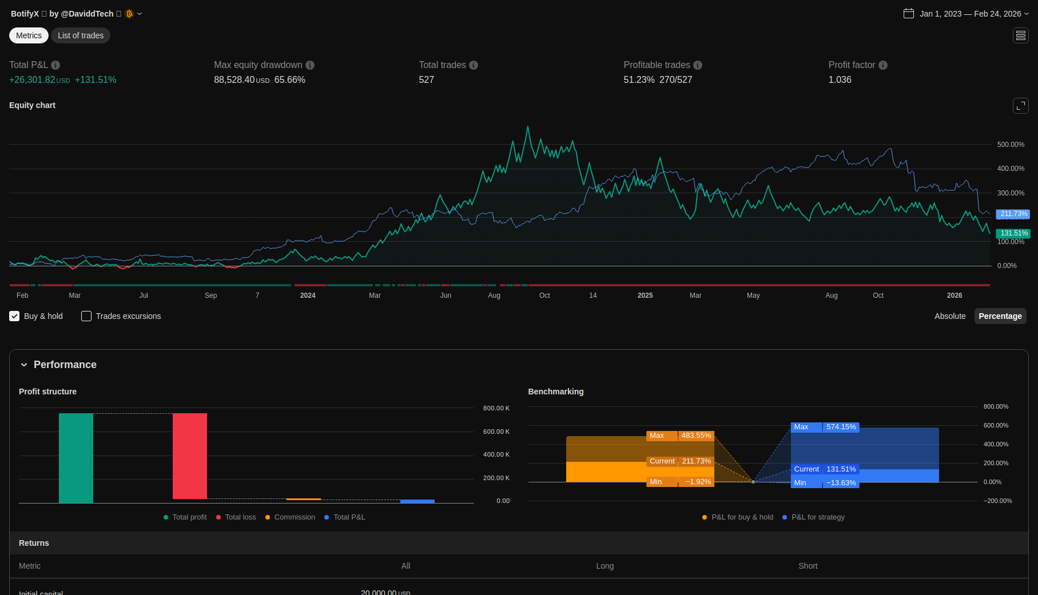Collapse the Performance section
Viewport: 1038px width, 595px height.
tap(24, 365)
